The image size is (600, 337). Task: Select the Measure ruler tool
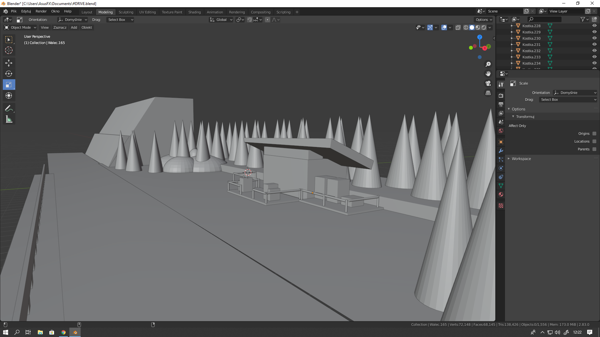9,120
